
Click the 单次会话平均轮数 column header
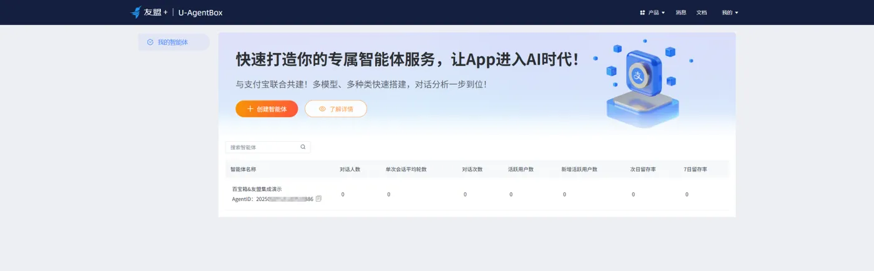(406, 169)
